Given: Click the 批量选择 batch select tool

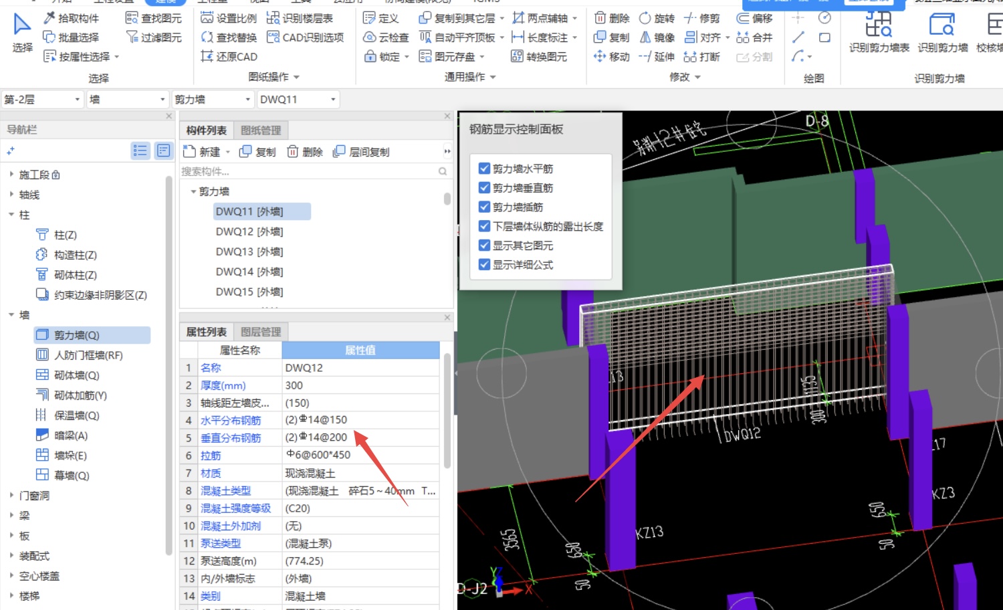Looking at the screenshot, I should coord(71,37).
